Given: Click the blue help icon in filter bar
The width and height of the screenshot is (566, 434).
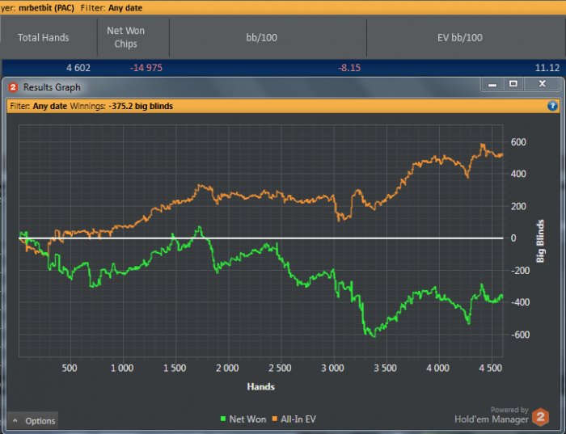Looking at the screenshot, I should coord(552,106).
